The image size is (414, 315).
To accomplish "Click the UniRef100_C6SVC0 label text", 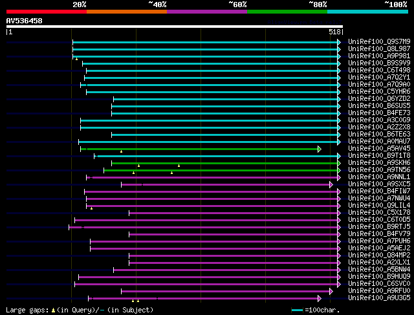I will coord(379,284).
